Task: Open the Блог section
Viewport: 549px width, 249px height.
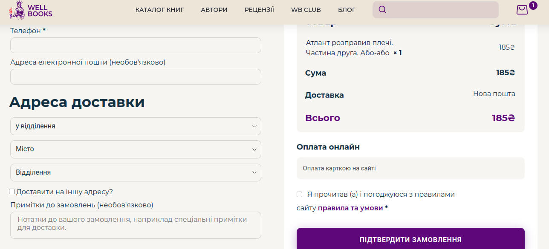Action: pos(347,10)
